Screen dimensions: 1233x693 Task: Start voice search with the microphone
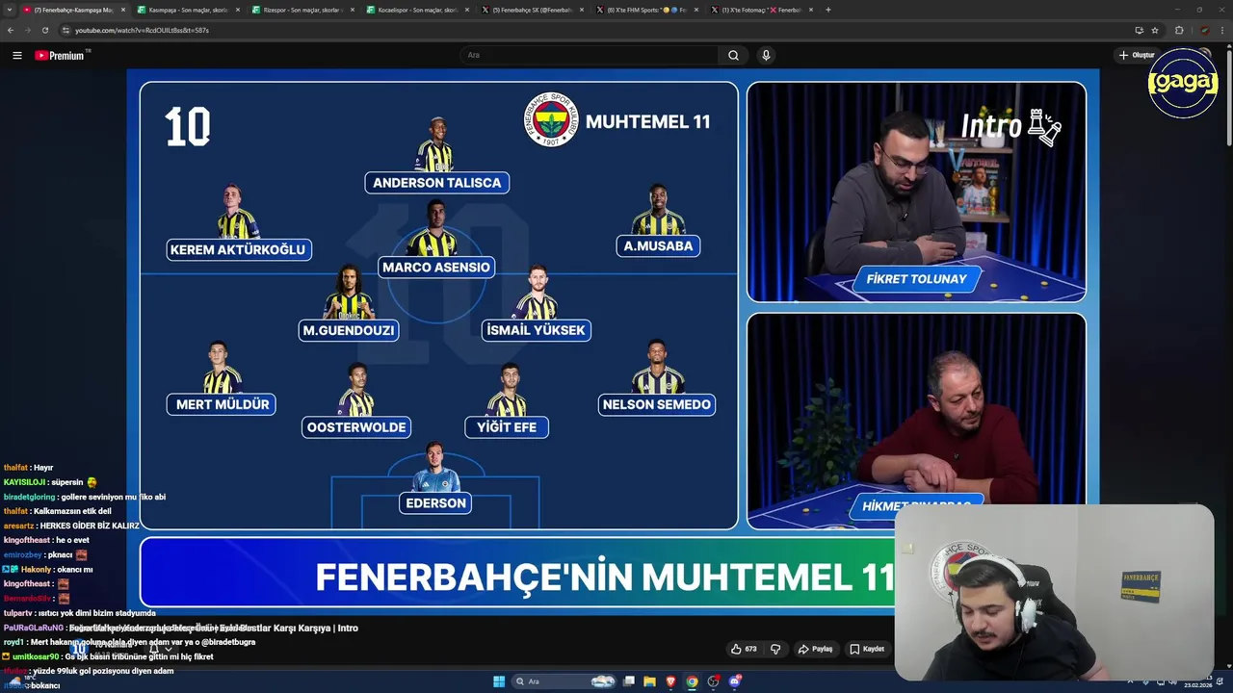pyautogui.click(x=766, y=56)
